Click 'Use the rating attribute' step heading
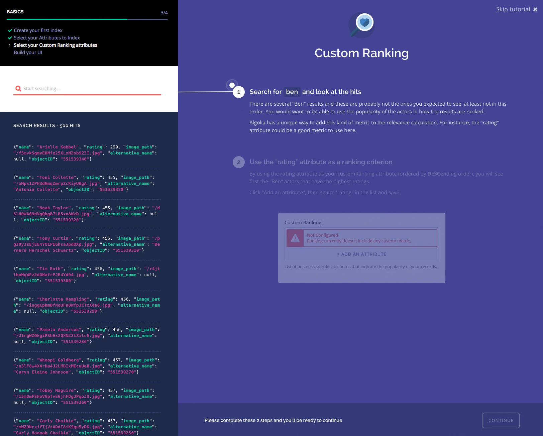The width and height of the screenshot is (543, 436). pos(321,162)
